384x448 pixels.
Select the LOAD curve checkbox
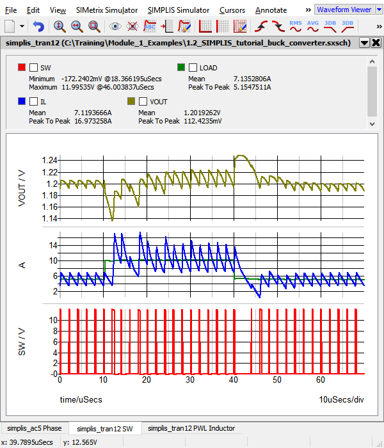coord(193,68)
